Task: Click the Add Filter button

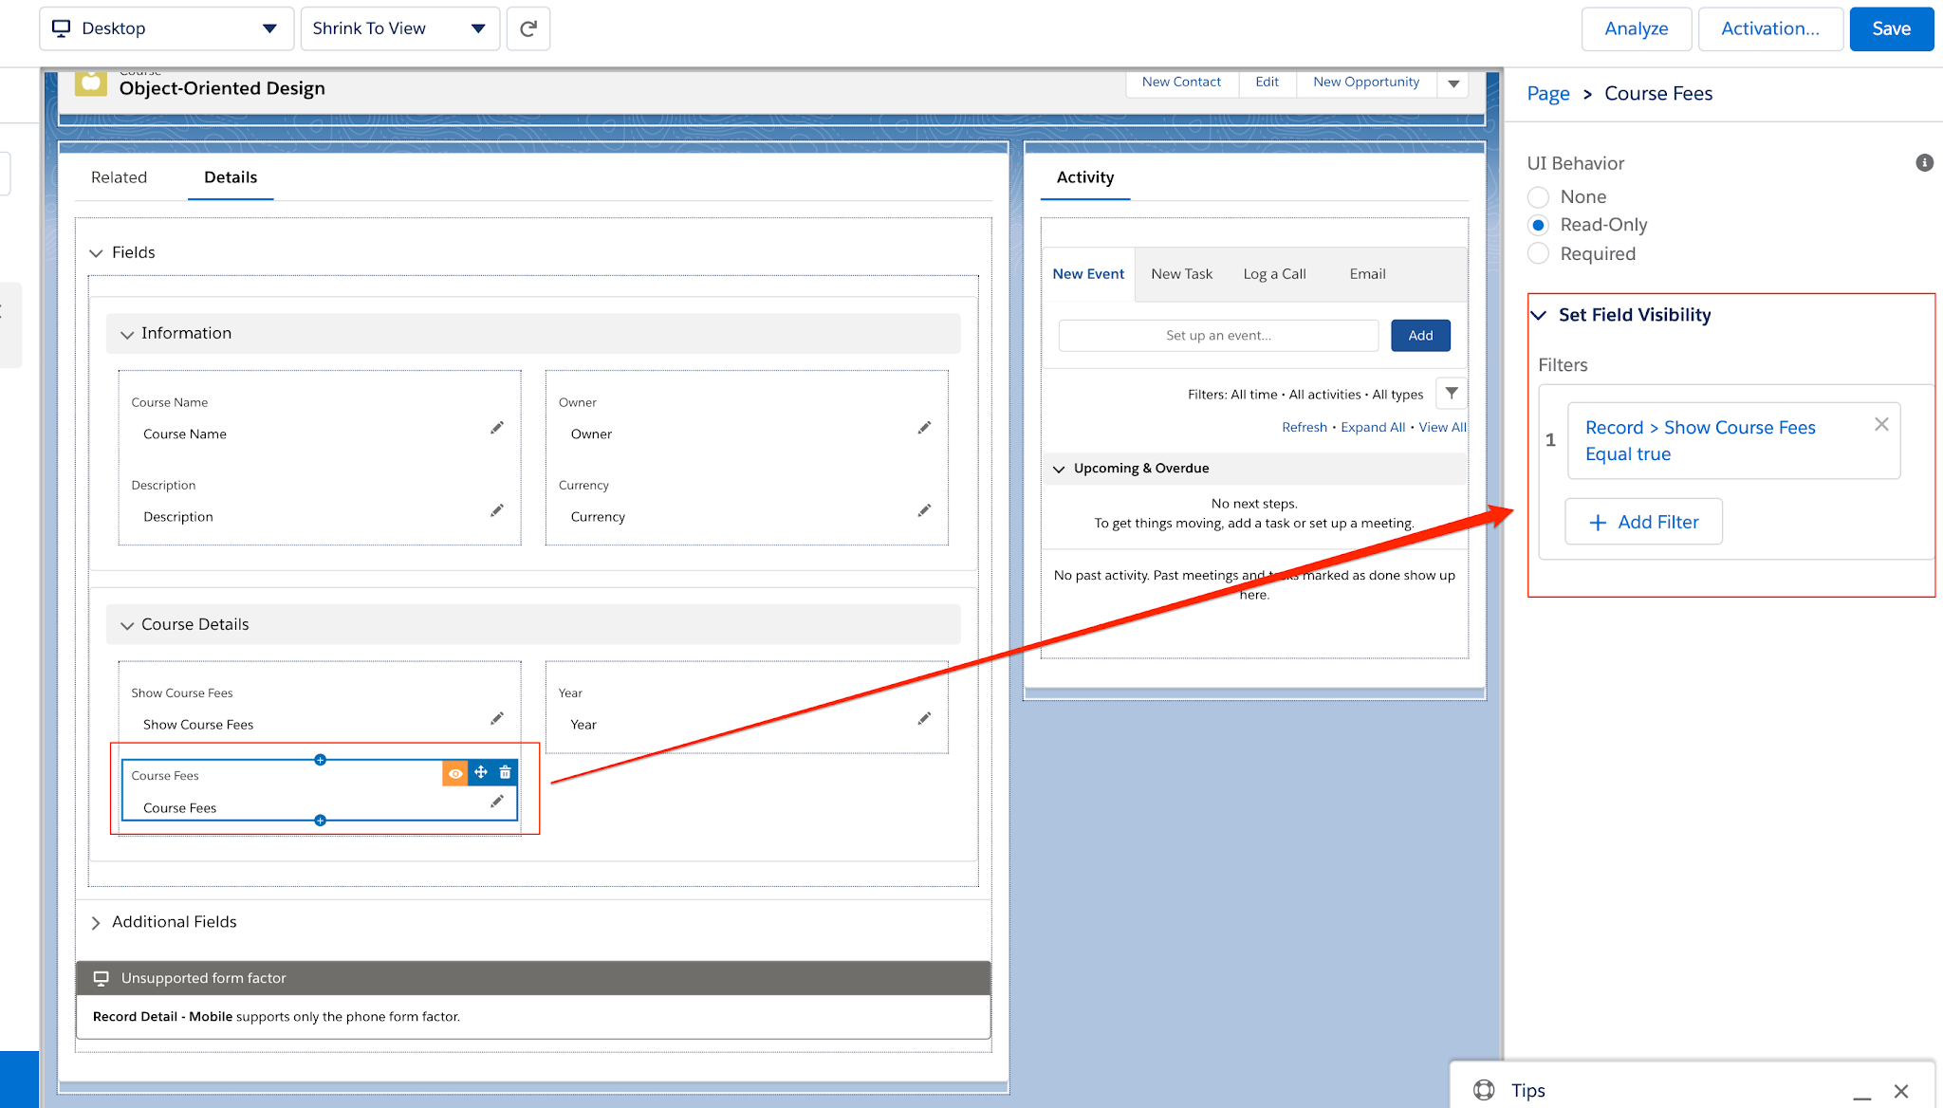Action: [x=1643, y=522]
